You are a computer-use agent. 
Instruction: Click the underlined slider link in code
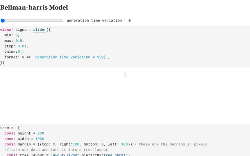tap(39, 30)
